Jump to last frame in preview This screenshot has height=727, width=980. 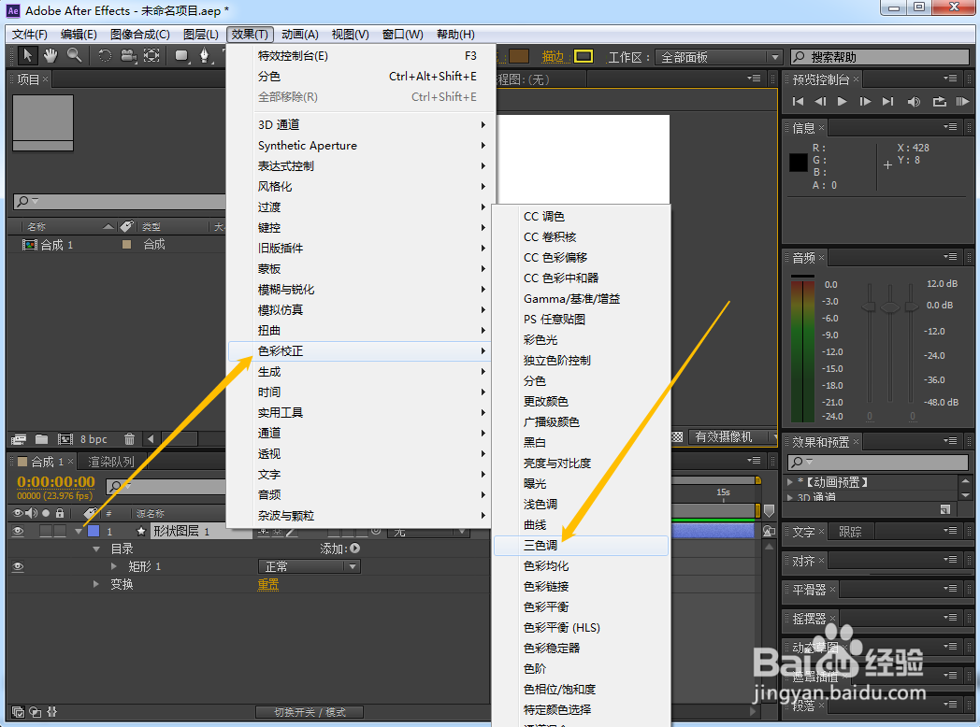[x=887, y=101]
